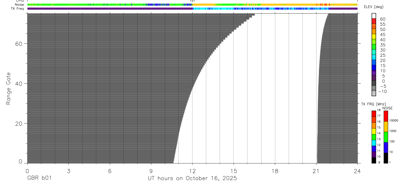The width and height of the screenshot is (402, 185).
Task: Click the 'Range Gate' y-axis label
Action: tap(9, 88)
